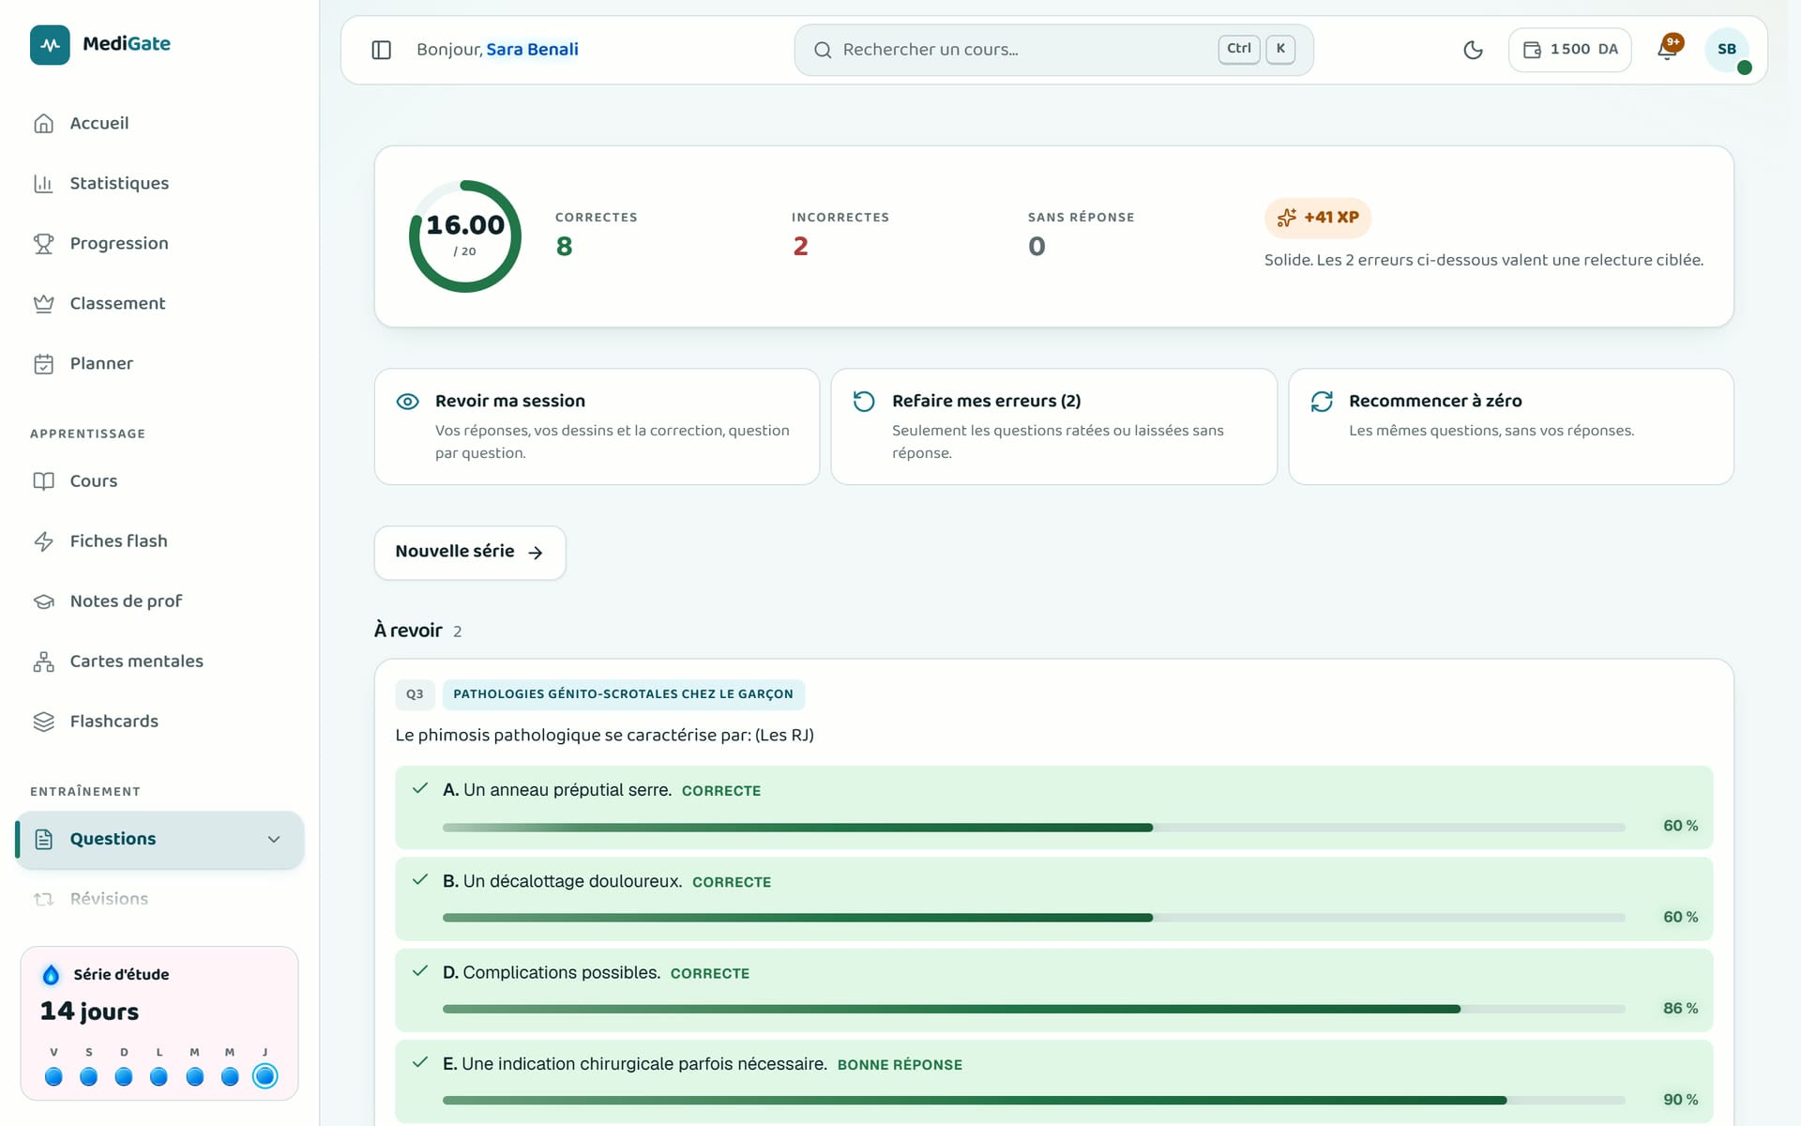Viewport: 1801px width, 1126px height.
Task: Open Statistiques from the sidebar
Action: tap(159, 183)
